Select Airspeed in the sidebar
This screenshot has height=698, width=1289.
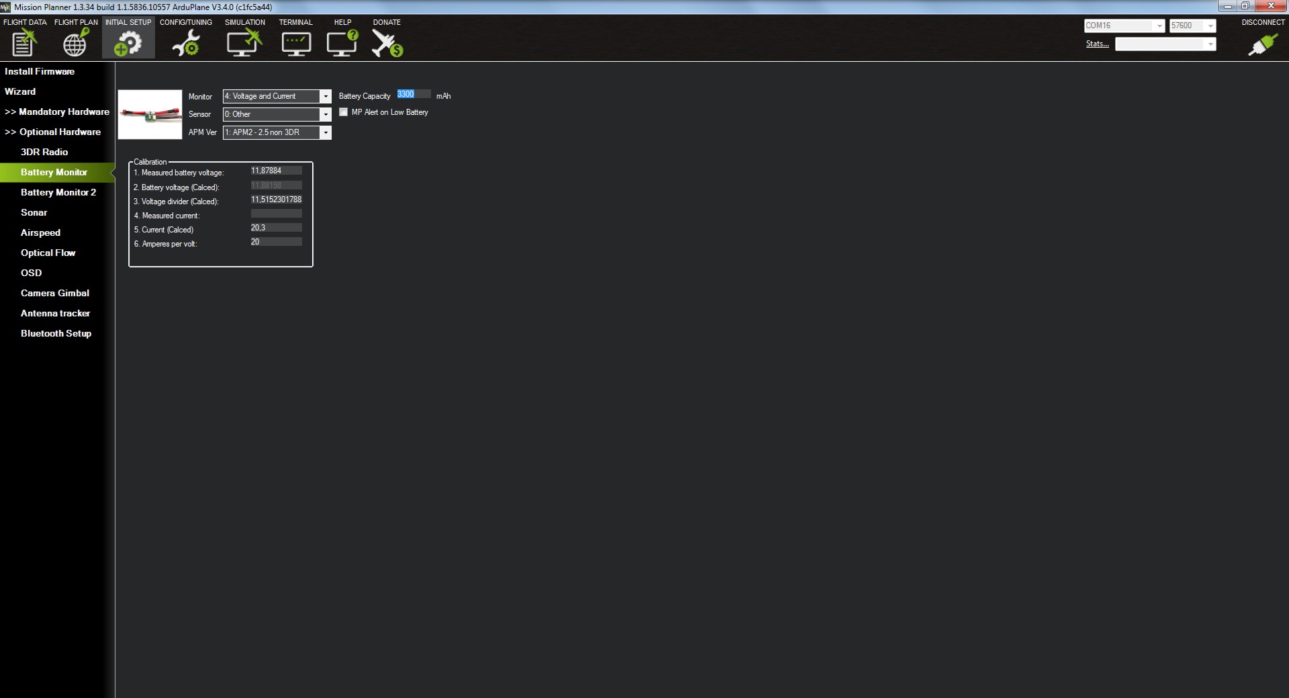pos(40,232)
